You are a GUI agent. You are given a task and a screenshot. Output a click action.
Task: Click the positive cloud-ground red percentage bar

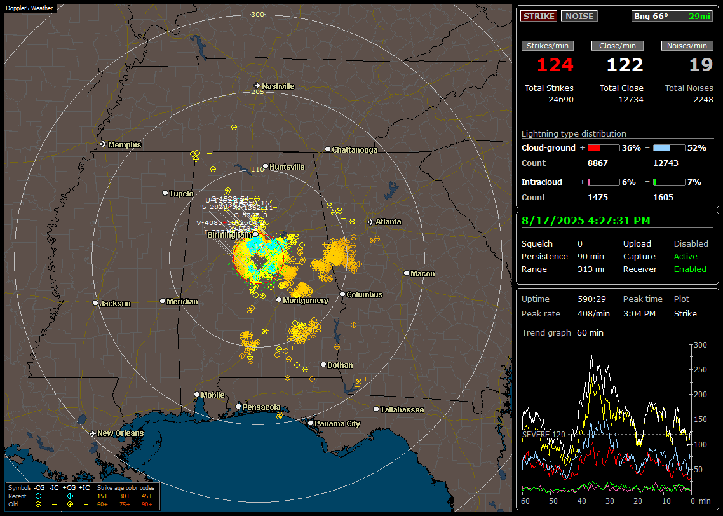(x=604, y=148)
